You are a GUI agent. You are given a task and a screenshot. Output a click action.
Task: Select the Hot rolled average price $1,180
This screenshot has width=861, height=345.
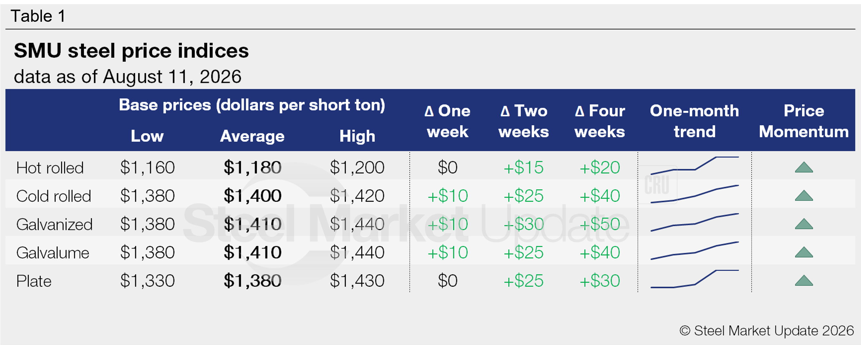coord(252,167)
